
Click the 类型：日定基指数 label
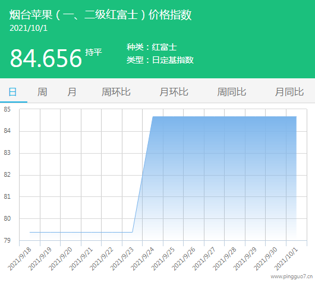(160, 60)
